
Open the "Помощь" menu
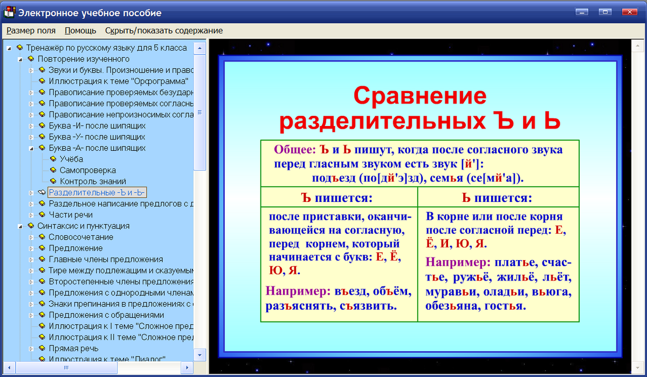pos(79,31)
